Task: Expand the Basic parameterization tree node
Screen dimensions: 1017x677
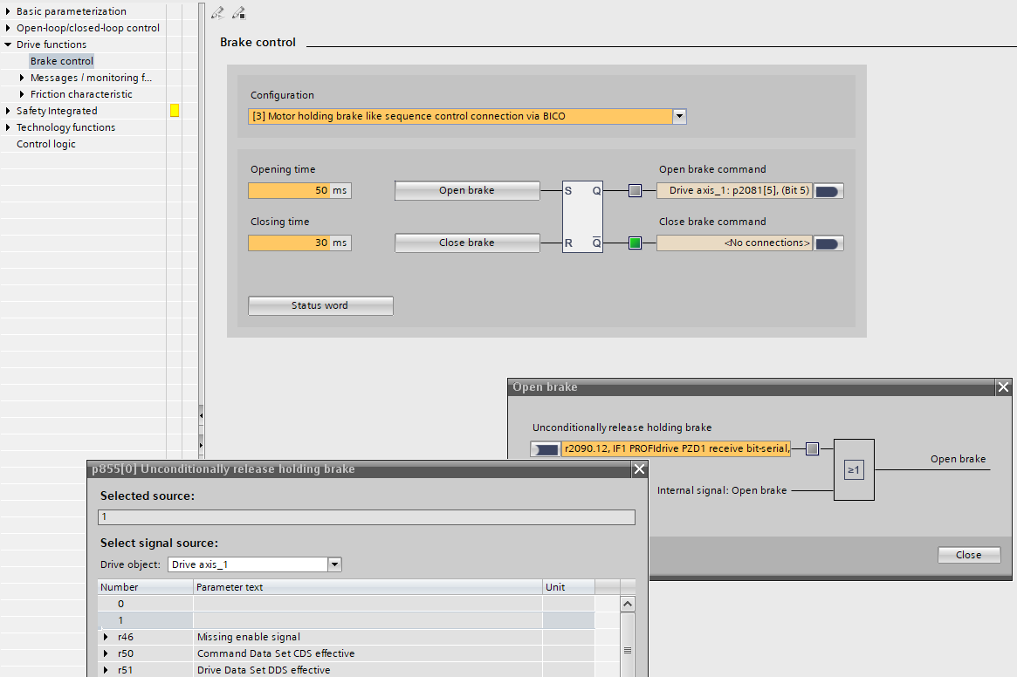Action: 8,11
